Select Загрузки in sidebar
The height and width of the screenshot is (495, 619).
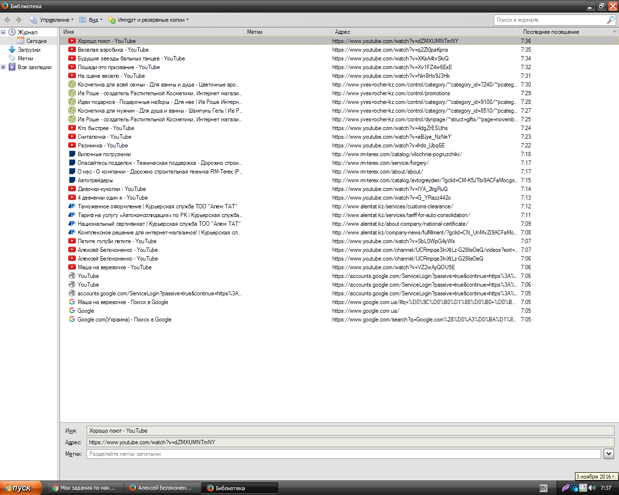point(29,50)
